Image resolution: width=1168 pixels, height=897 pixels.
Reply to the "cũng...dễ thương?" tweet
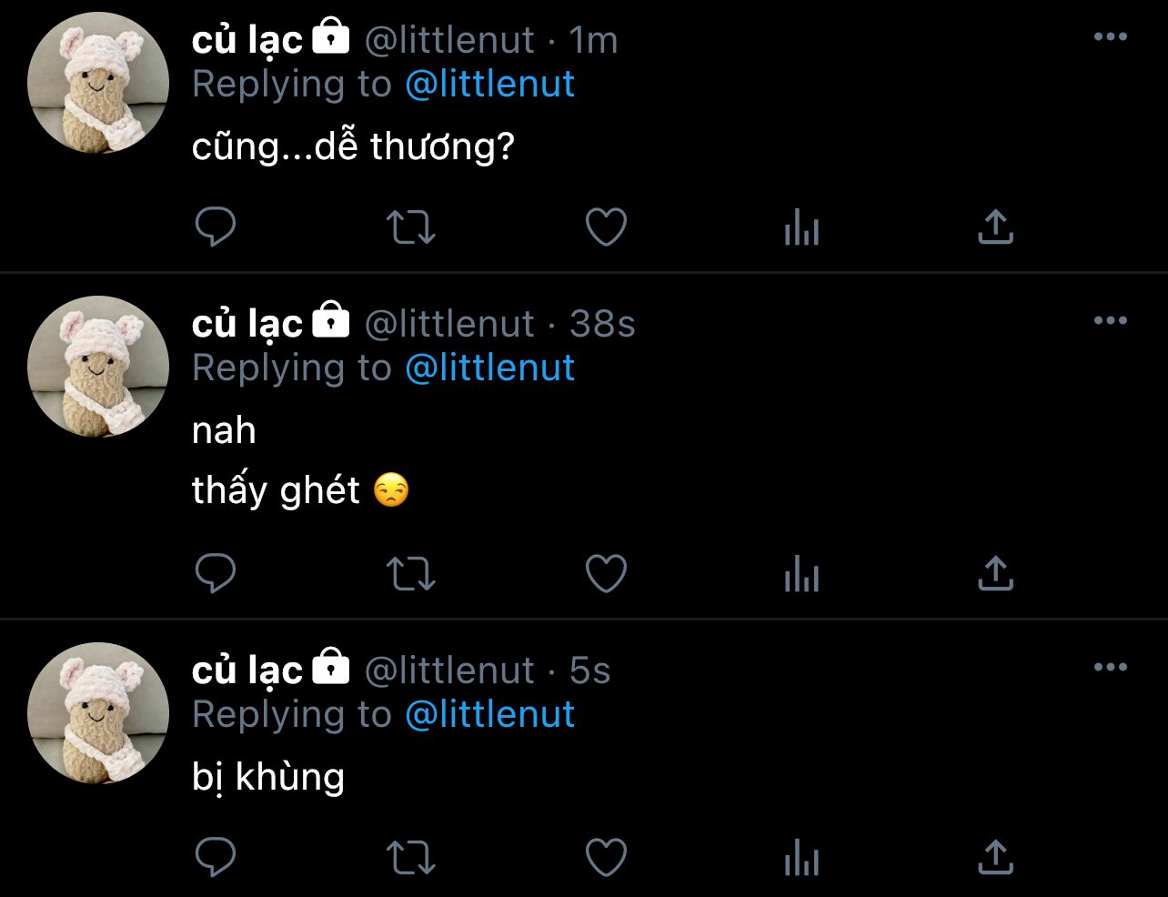click(216, 227)
